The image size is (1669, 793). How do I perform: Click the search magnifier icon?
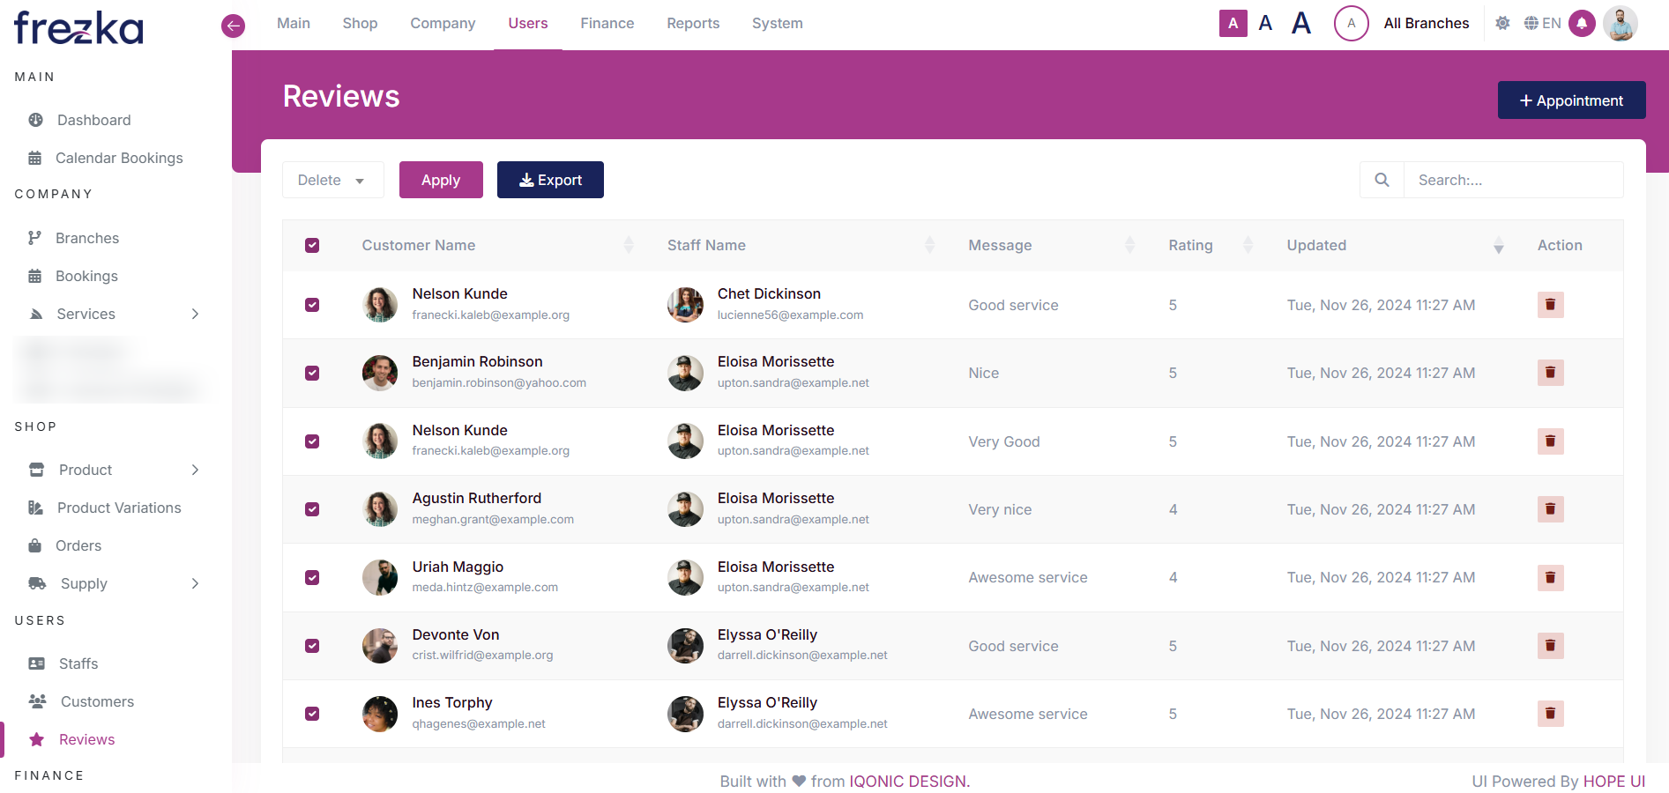(1382, 180)
